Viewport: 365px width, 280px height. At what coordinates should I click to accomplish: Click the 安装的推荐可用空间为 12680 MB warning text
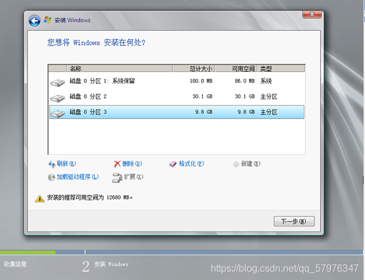[x=90, y=198]
